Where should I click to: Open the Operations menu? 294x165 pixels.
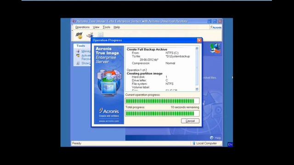(x=82, y=27)
